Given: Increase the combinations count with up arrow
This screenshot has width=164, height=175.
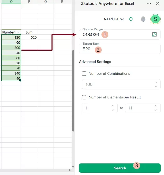Looking at the screenshot, I should tap(156, 82).
